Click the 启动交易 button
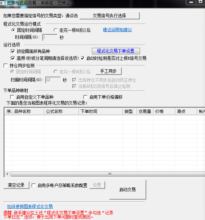The width and height of the screenshot is (205, 220). pyautogui.click(x=128, y=190)
